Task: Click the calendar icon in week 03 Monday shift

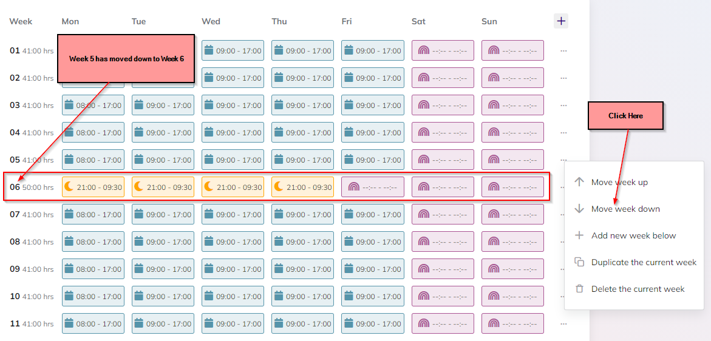Action: [x=69, y=105]
